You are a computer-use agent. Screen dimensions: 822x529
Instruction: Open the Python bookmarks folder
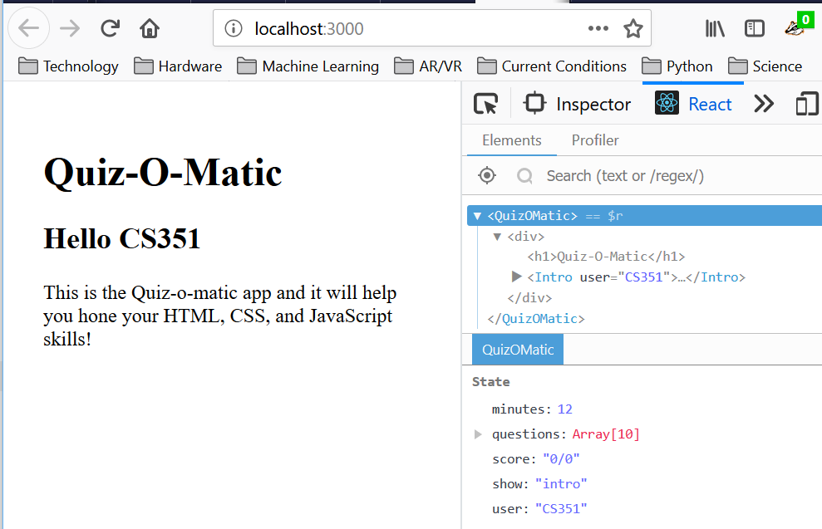click(679, 66)
